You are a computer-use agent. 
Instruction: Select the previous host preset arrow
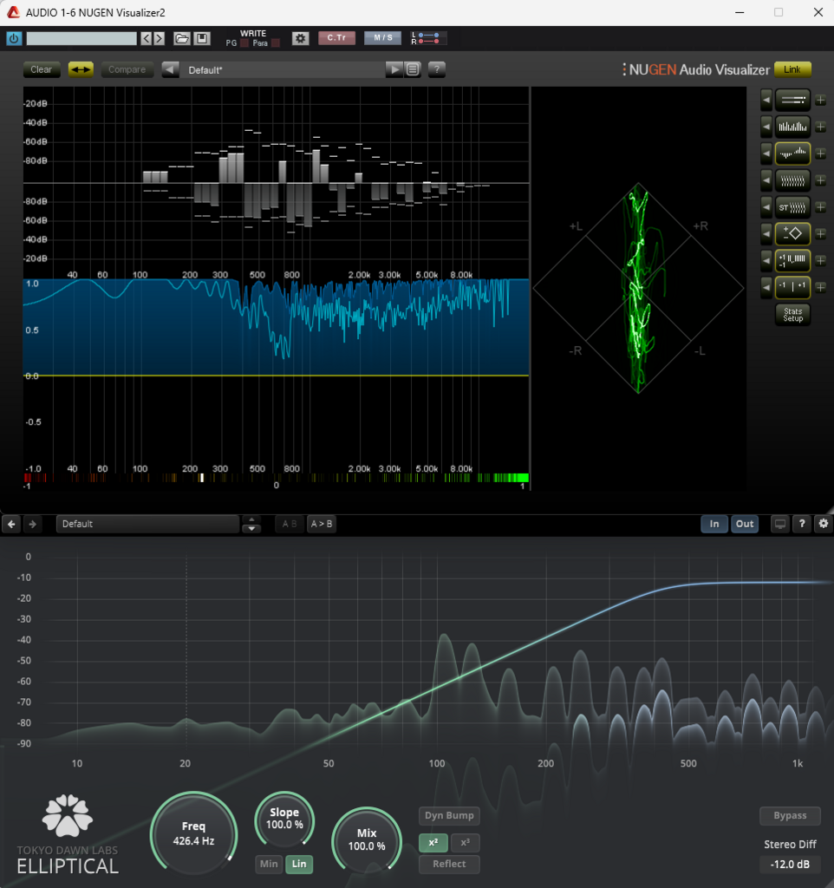point(147,38)
